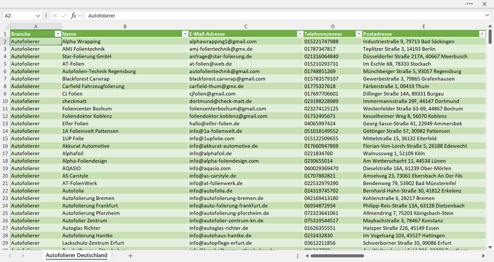Open the dropdown arrow beside the fx icon
Viewport: 494px width, 262px height.
click(x=80, y=16)
